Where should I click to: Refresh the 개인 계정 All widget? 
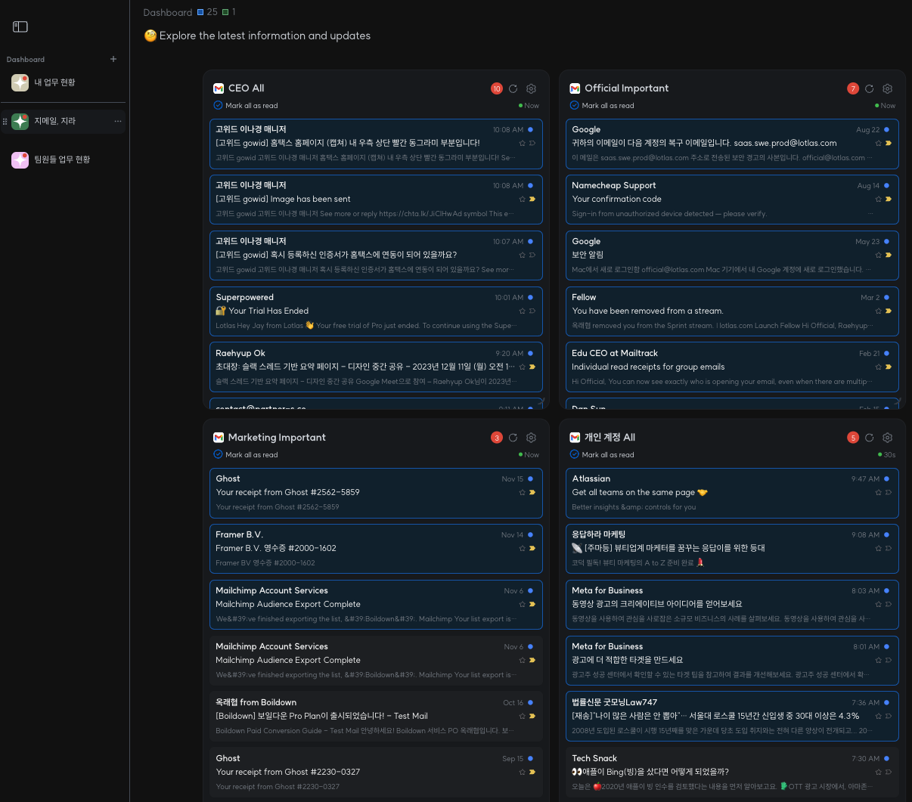click(869, 438)
